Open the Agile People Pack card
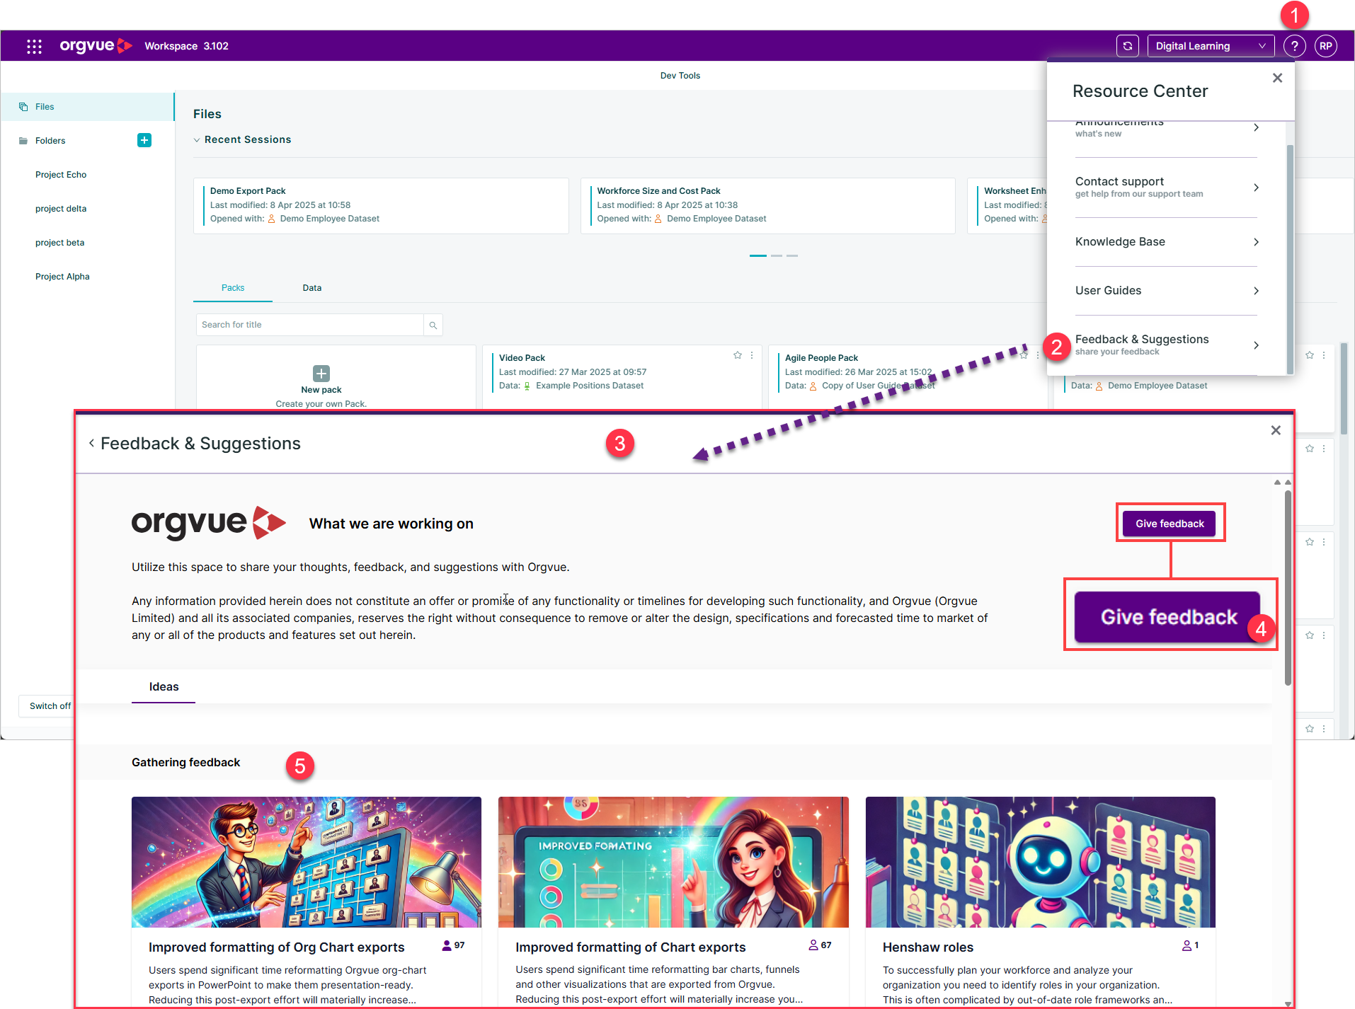1355x1009 pixels. pyautogui.click(x=907, y=376)
